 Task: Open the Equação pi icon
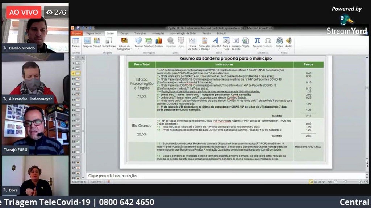tap(257, 42)
